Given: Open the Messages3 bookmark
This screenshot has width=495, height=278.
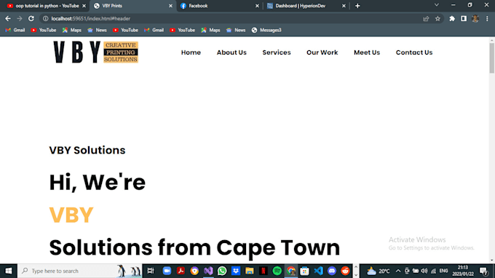Looking at the screenshot, I should click(x=266, y=30).
